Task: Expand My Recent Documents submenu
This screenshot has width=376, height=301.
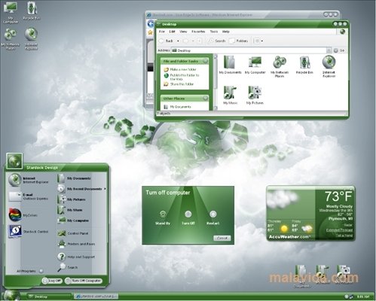Action: (x=81, y=189)
